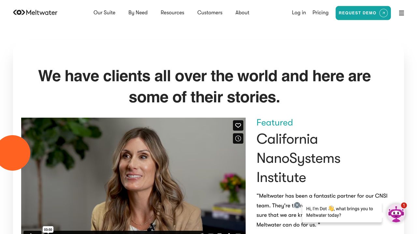Expand the Our Suite menu
417x234 pixels.
click(x=104, y=13)
